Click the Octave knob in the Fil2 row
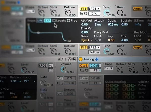Image resolution: width=151 pixels, height=112 pixels. [x=41, y=51]
